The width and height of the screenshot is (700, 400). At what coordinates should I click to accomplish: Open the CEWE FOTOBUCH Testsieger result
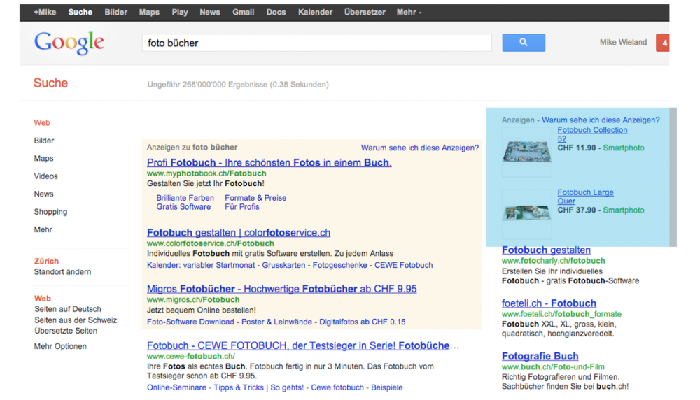pos(302,345)
